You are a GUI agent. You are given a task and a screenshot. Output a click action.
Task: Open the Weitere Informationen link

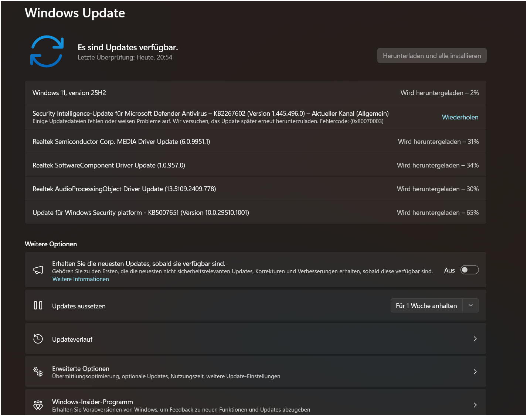81,279
